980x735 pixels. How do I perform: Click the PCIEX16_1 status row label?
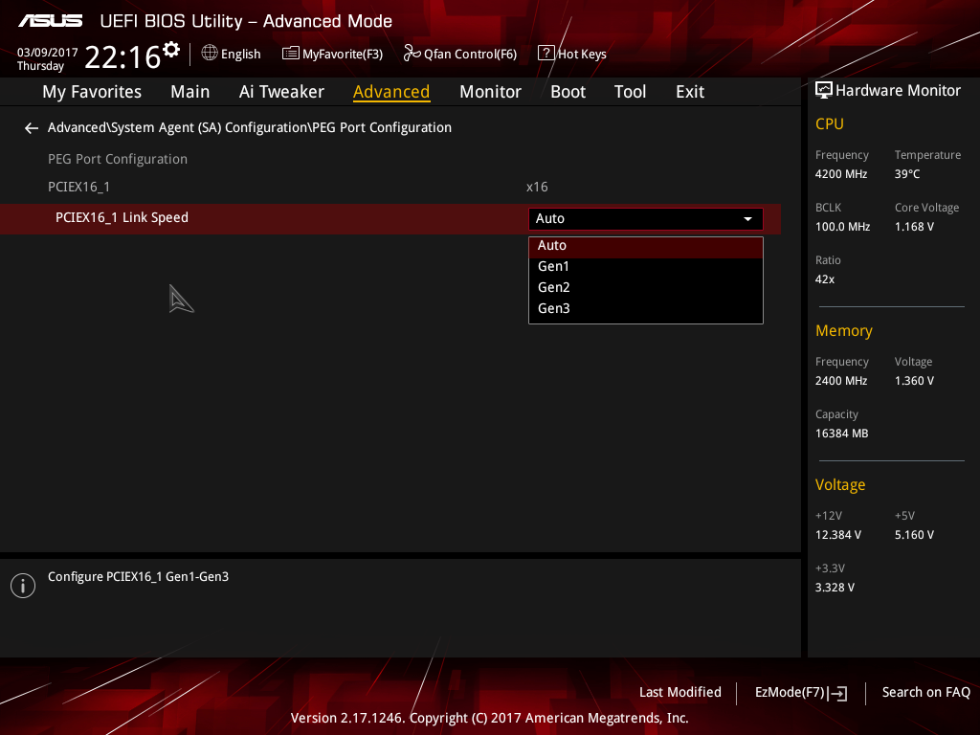tap(78, 187)
